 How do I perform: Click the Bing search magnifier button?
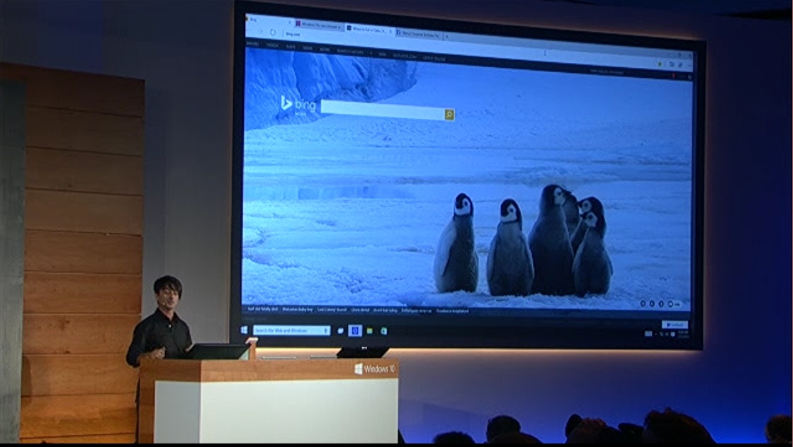449,115
